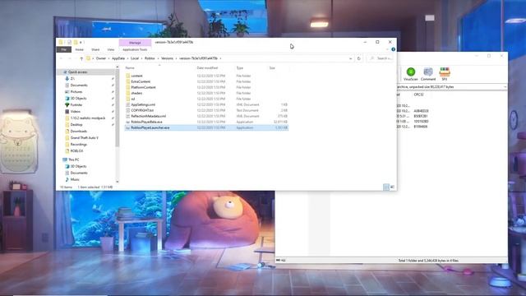Click the VirusScan icon in WinRAR window
Screen dimensions: 526x296
point(411,74)
